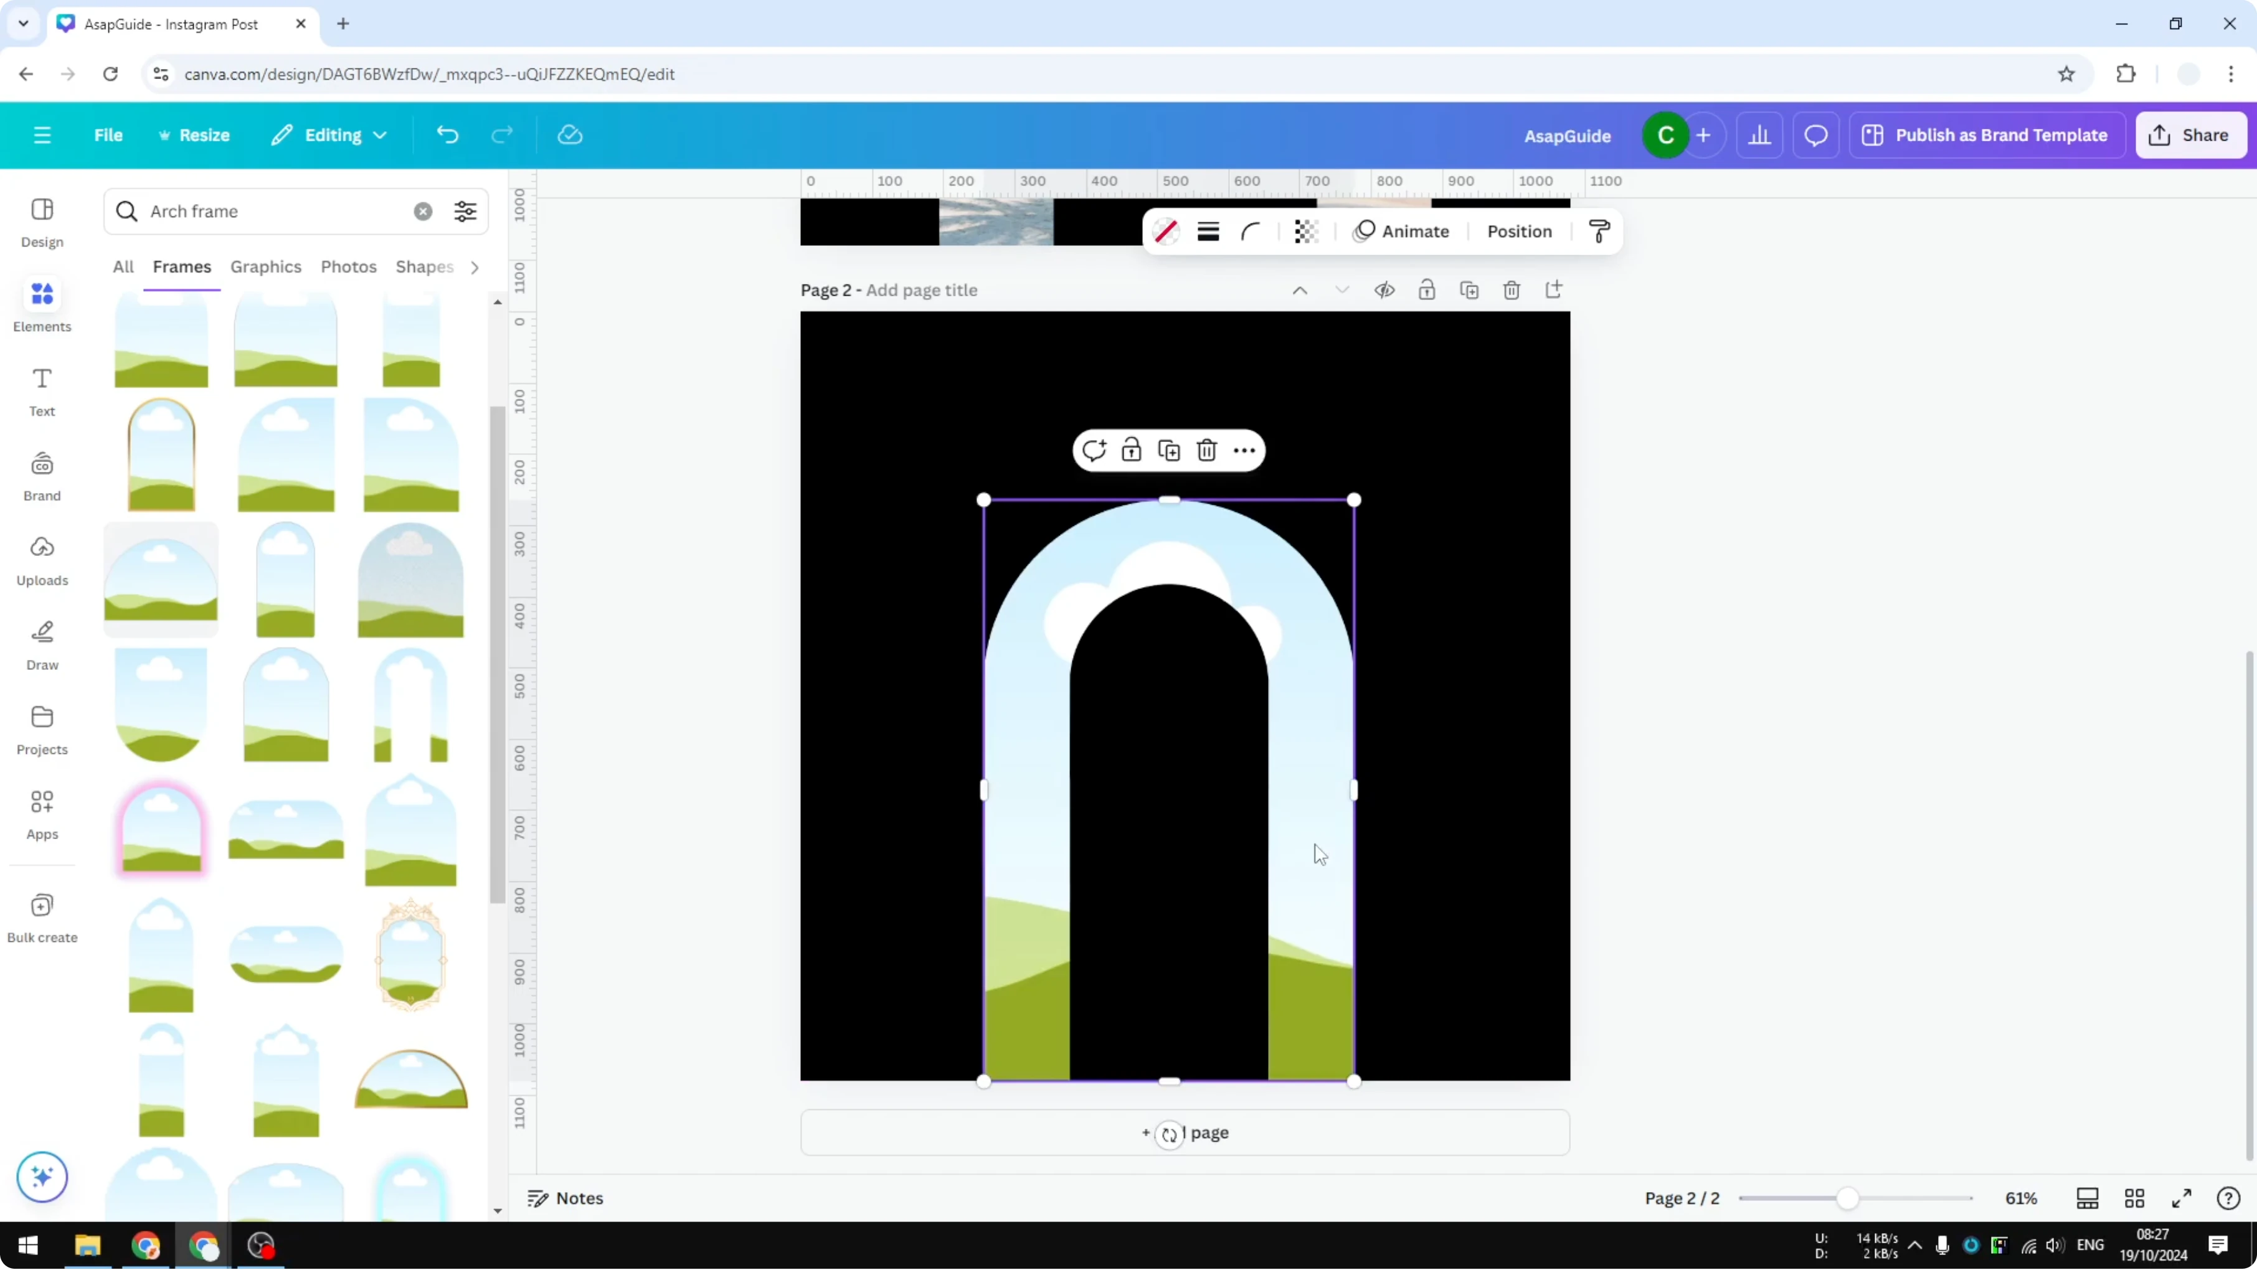Open the Editing mode dropdown
2257x1270 pixels.
[x=329, y=134]
